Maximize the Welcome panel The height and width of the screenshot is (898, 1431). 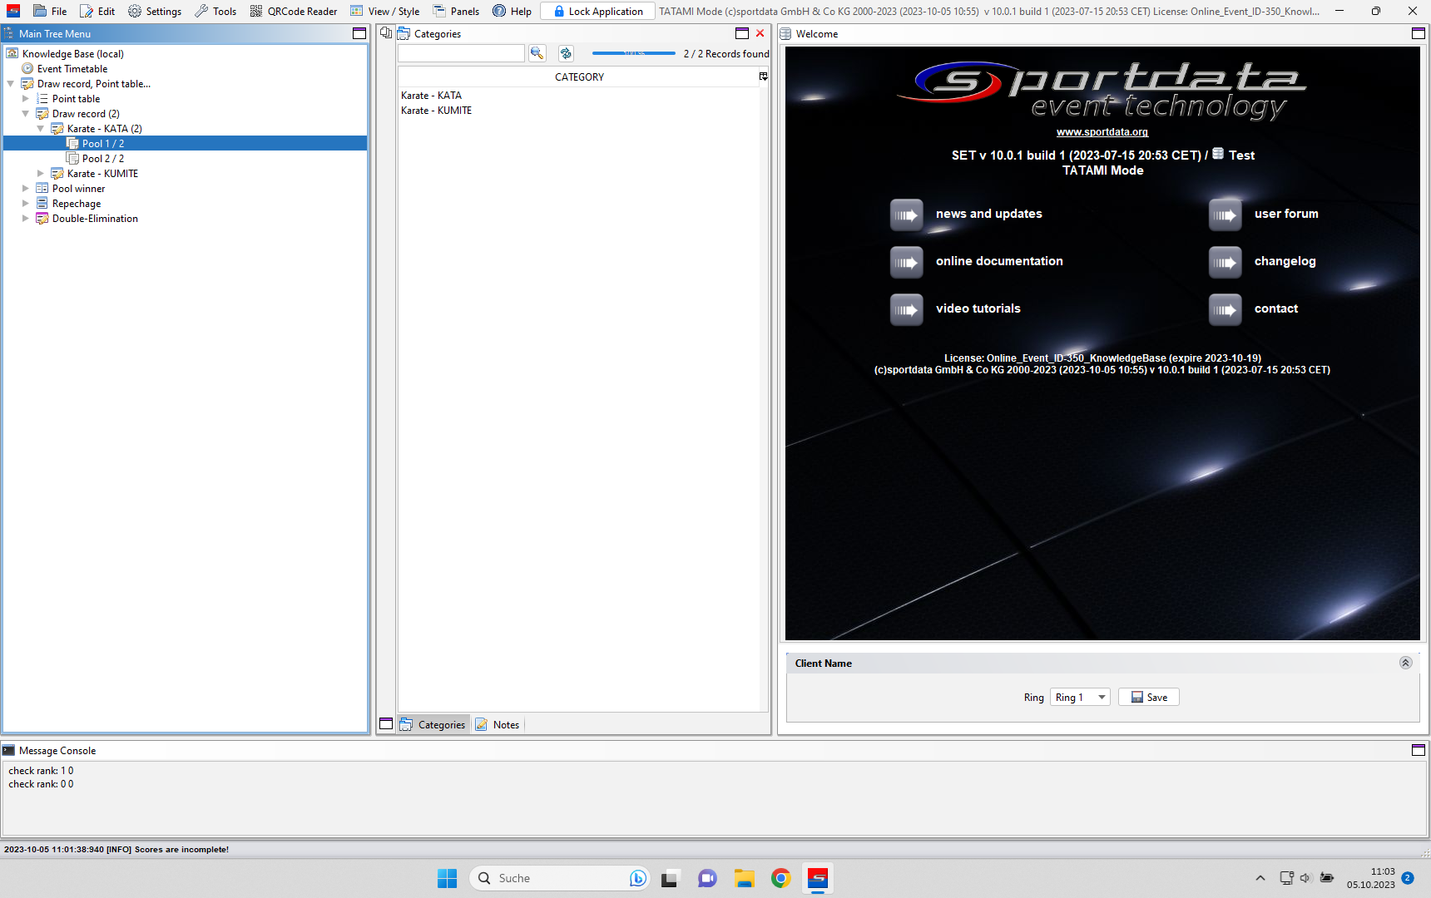tap(1419, 33)
